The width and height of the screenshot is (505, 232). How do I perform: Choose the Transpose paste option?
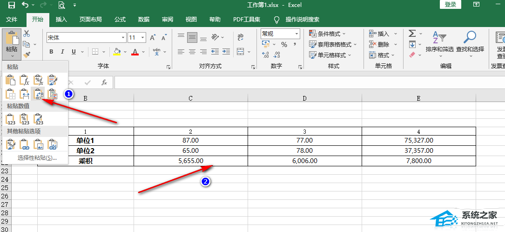tap(38, 94)
